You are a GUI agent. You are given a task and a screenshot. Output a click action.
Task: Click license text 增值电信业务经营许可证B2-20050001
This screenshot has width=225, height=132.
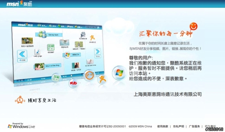(102, 126)
